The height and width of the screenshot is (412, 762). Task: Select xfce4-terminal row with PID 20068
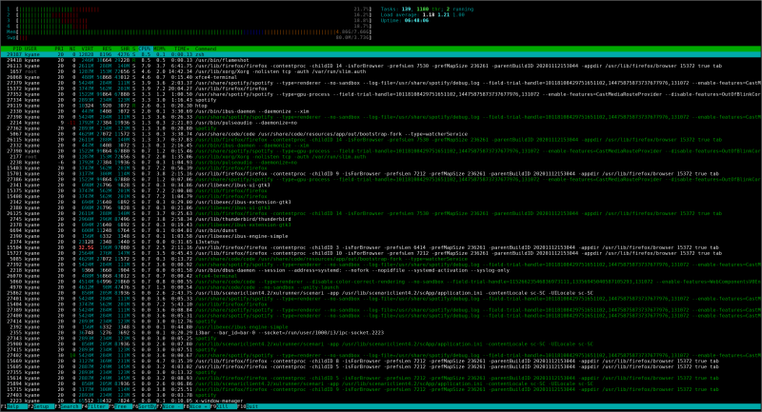coord(381,78)
